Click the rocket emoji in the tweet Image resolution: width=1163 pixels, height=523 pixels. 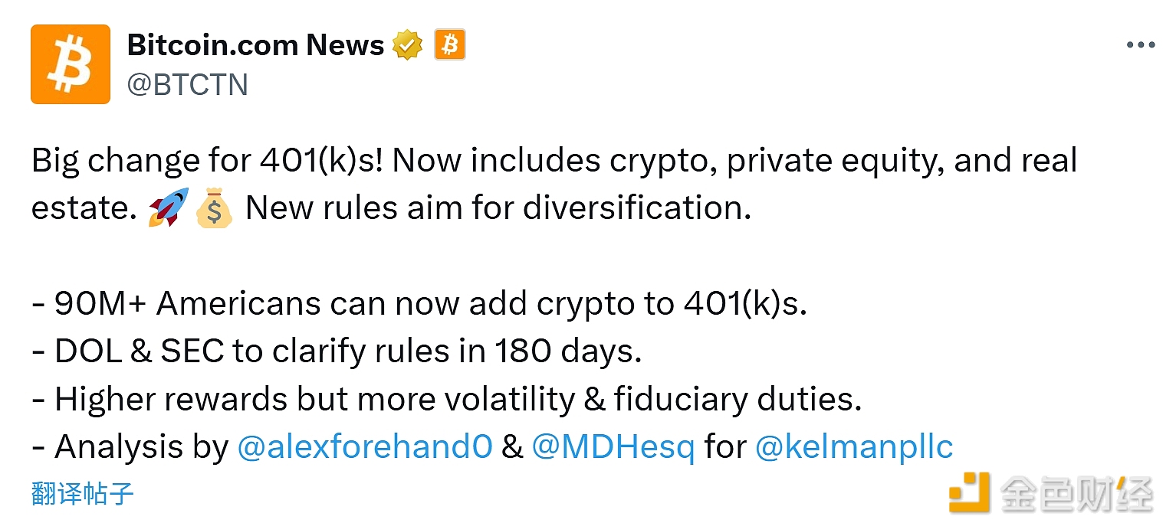[169, 208]
